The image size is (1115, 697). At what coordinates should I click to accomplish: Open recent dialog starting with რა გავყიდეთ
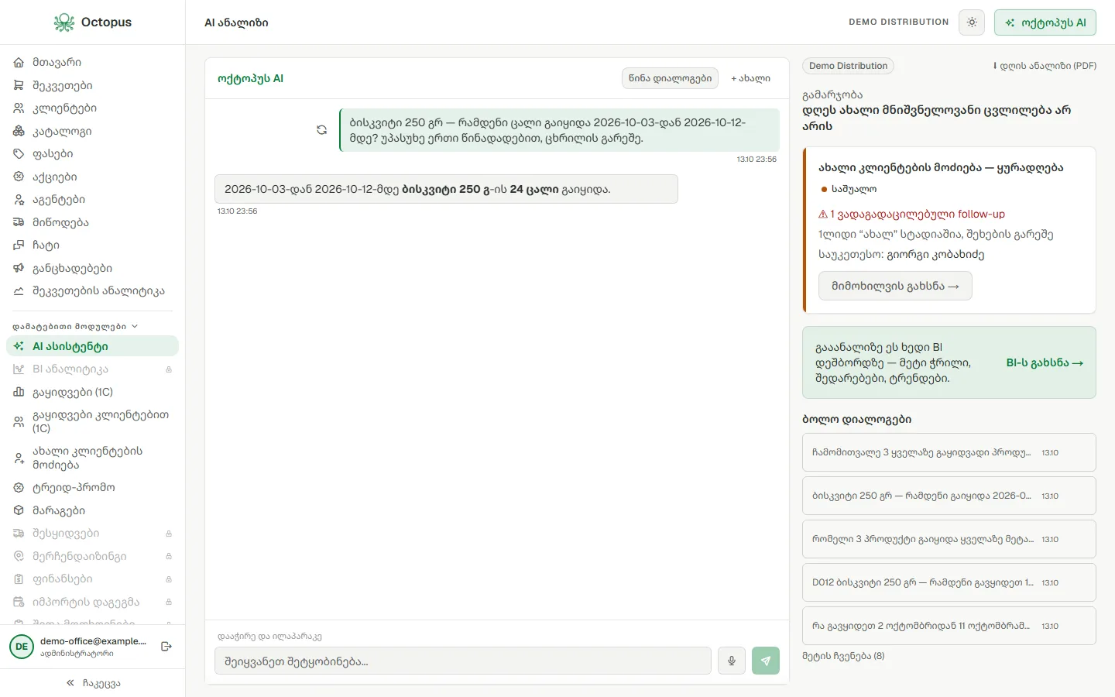coord(949,626)
